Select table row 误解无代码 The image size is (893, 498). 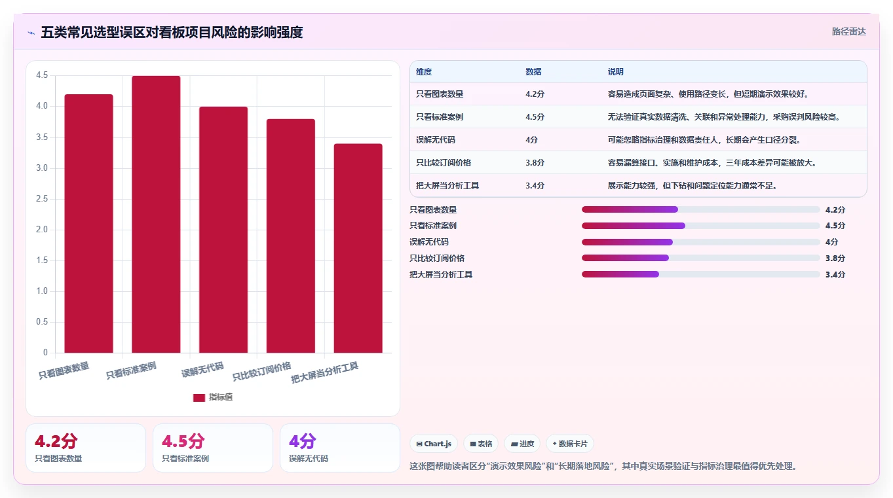638,139
